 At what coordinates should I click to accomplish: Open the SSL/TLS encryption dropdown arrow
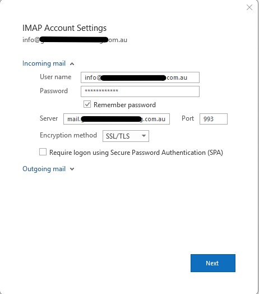coord(144,136)
